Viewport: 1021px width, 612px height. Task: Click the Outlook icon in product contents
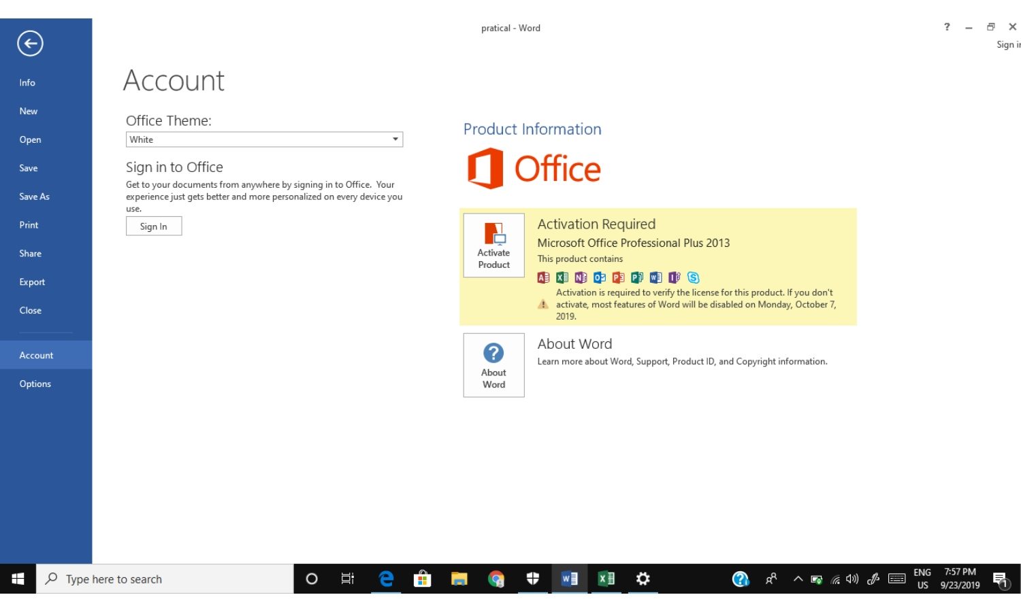[600, 277]
